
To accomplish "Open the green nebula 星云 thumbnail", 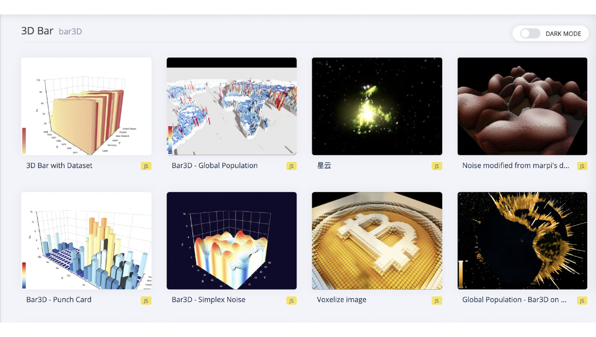I will 376,106.
